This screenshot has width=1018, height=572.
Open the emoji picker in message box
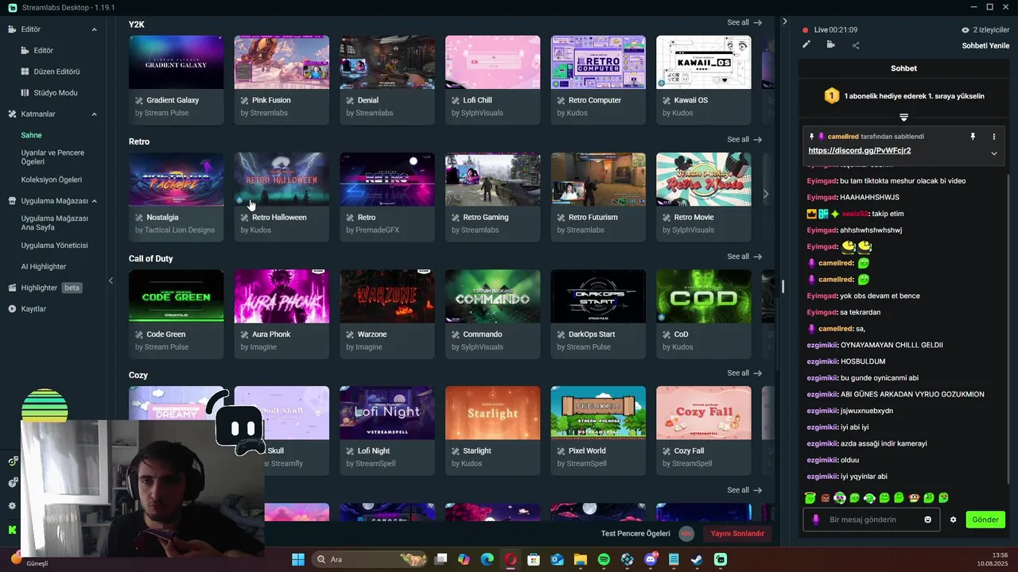tap(927, 520)
